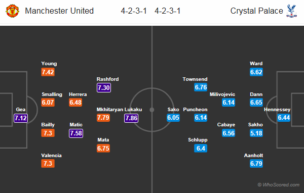Screen dimensions: 304x193
Task: Open the Manchester United team name link
Action: coord(59,11)
